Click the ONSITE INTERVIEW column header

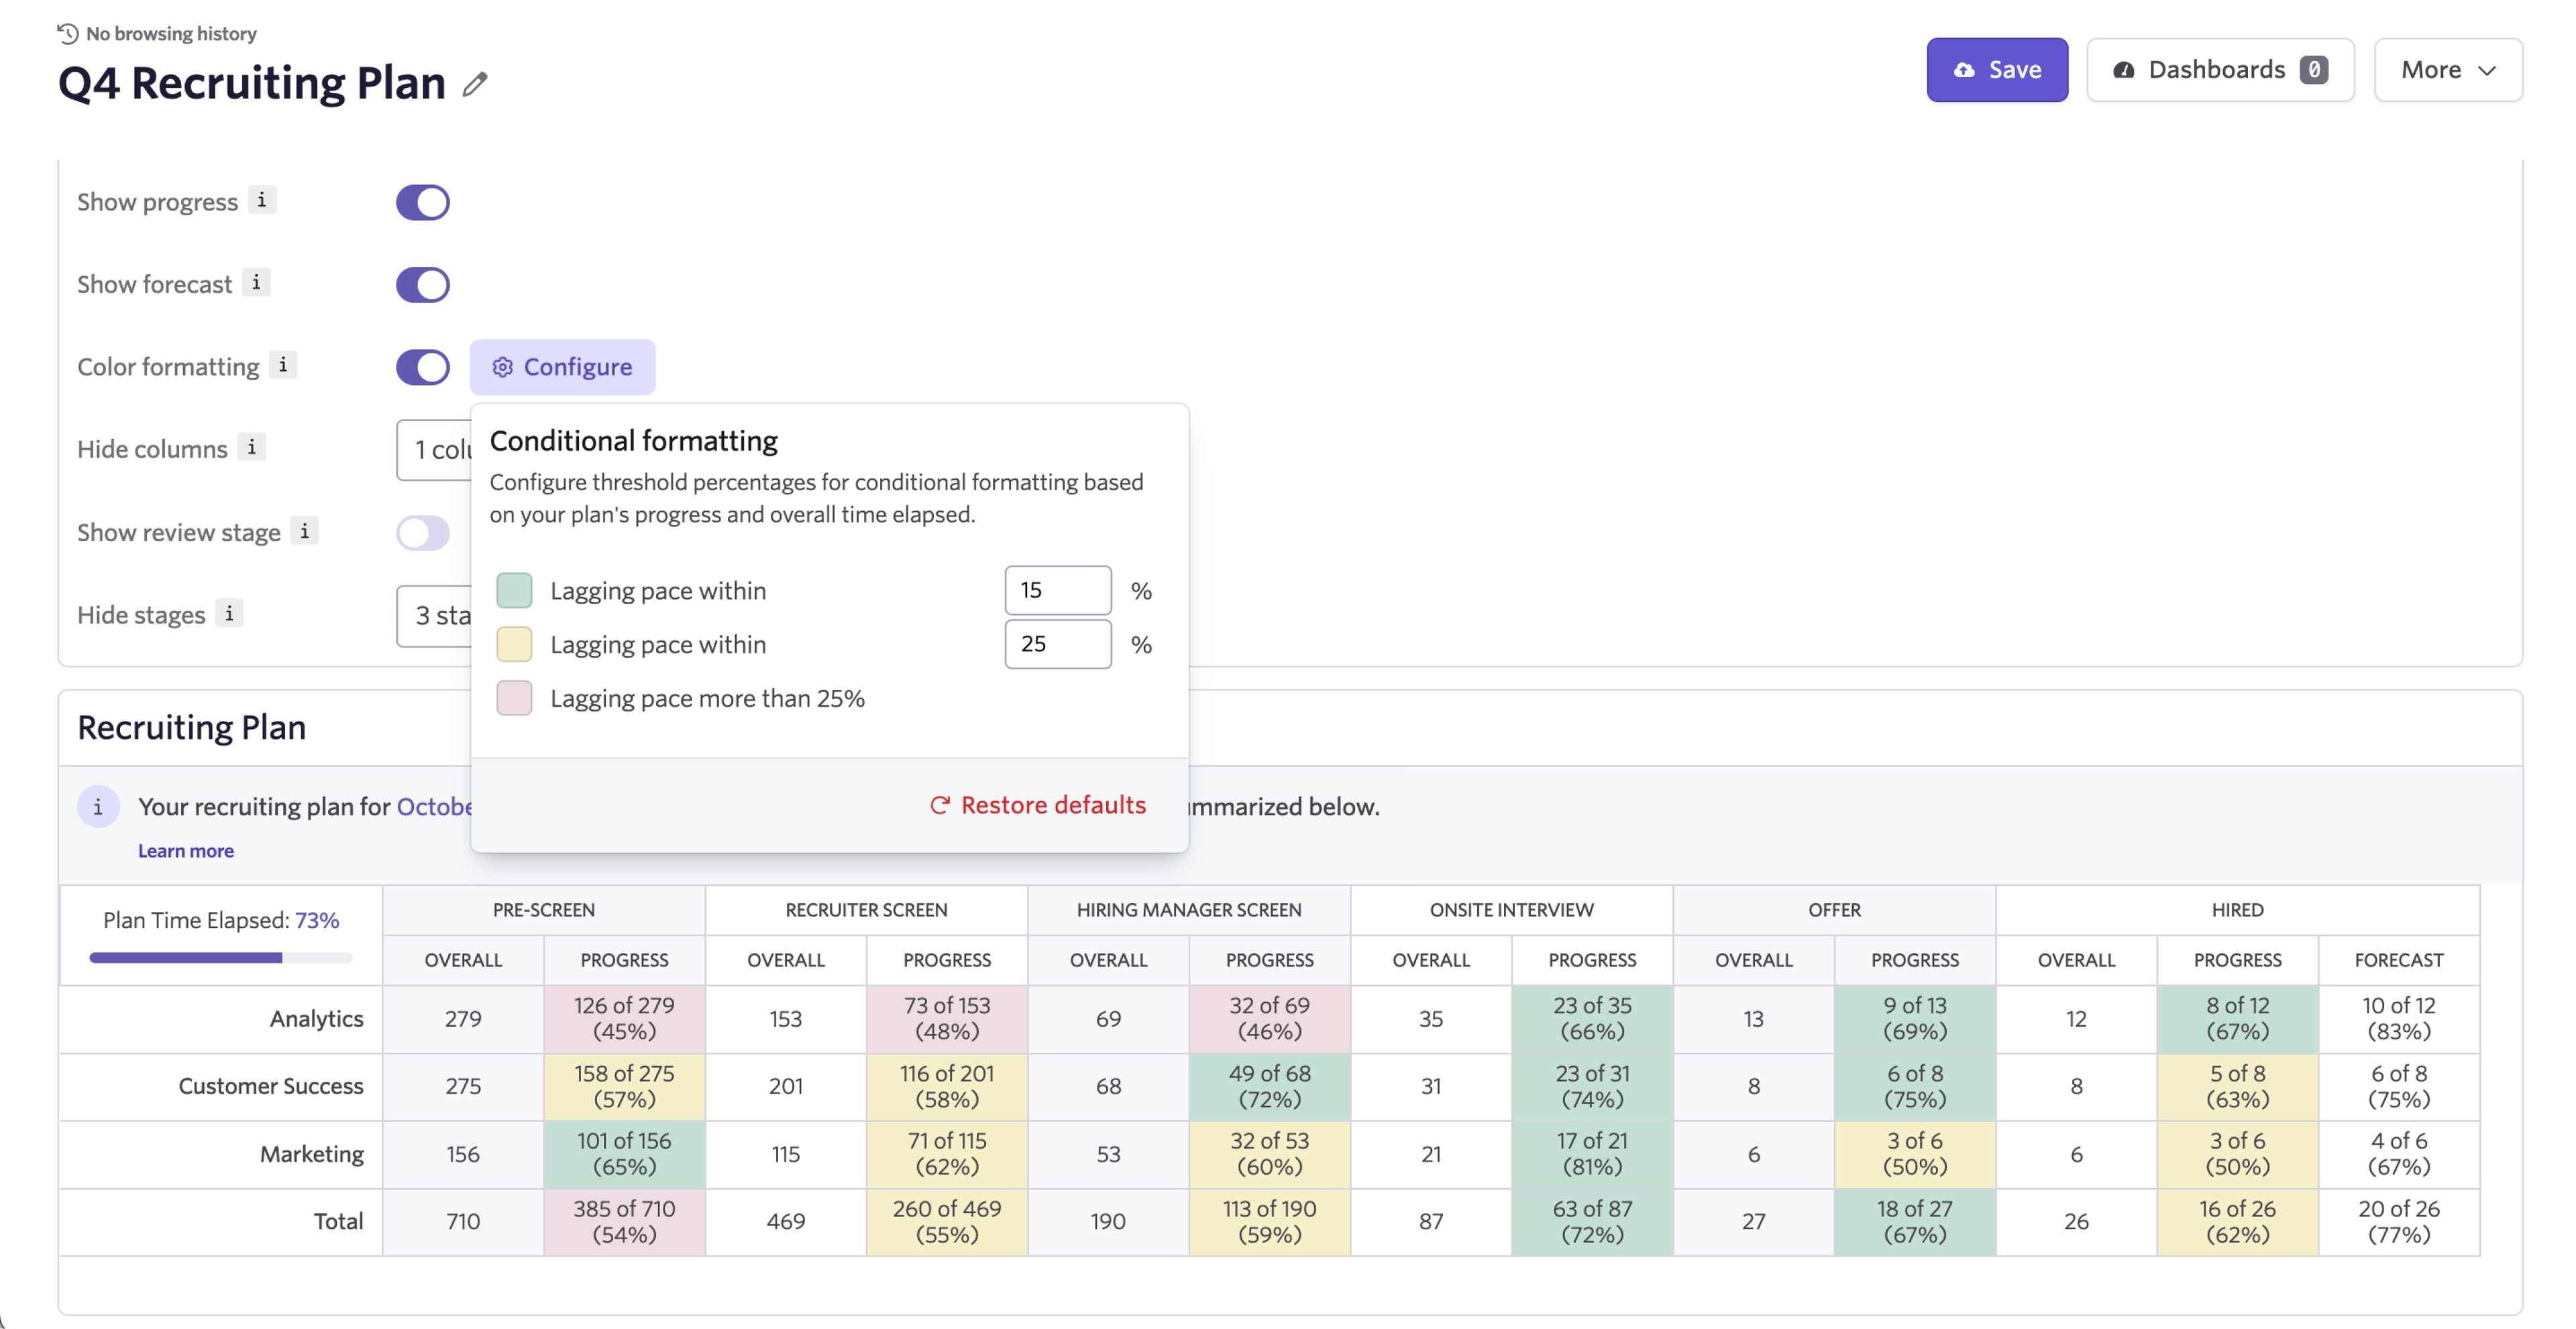click(x=1511, y=911)
